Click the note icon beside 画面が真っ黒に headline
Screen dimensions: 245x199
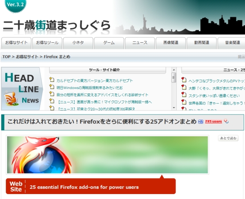[52, 101]
